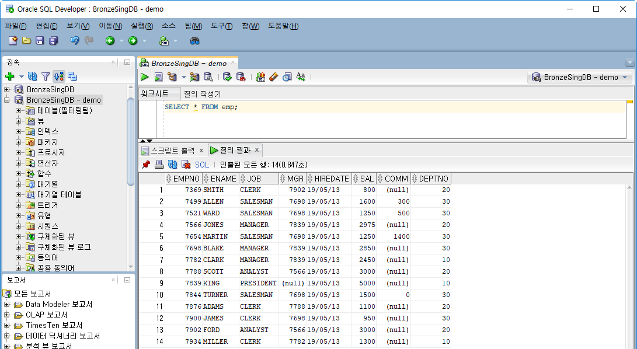Image resolution: width=637 pixels, height=349 pixels.
Task: Select the 트리거 tree item
Action: click(47, 205)
